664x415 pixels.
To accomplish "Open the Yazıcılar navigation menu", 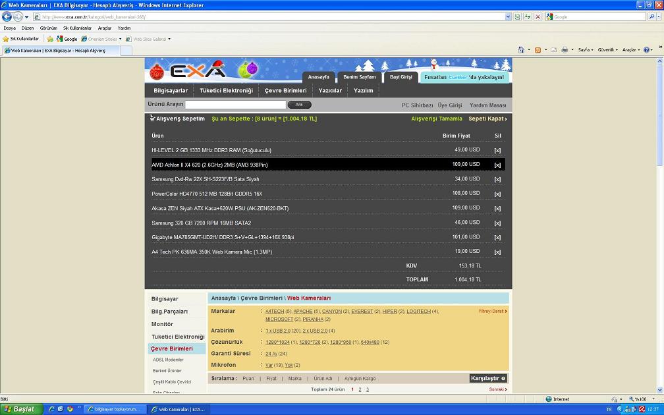I will [x=330, y=91].
